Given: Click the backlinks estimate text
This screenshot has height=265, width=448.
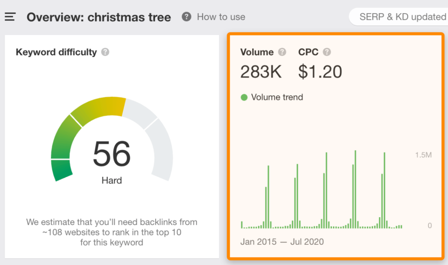Looking at the screenshot, I should click(112, 232).
